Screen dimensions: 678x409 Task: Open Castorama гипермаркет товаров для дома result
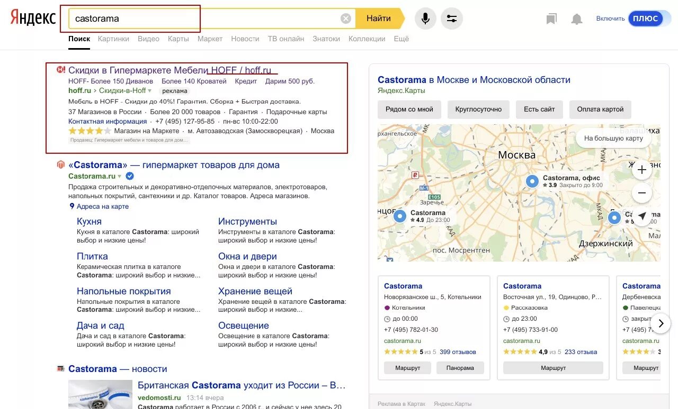[174, 165]
